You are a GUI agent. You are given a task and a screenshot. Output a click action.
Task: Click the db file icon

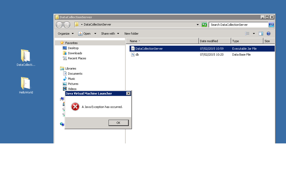click(x=133, y=54)
